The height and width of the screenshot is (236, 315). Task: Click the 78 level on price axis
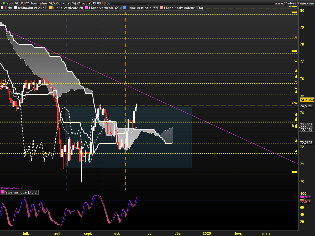click(302, 44)
